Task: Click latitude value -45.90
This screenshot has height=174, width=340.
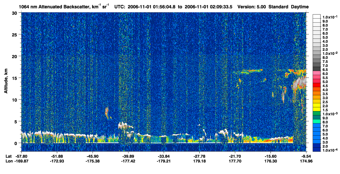Action: pos(93,156)
